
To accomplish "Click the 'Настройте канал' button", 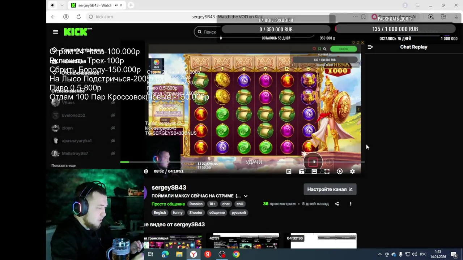I will (330, 189).
